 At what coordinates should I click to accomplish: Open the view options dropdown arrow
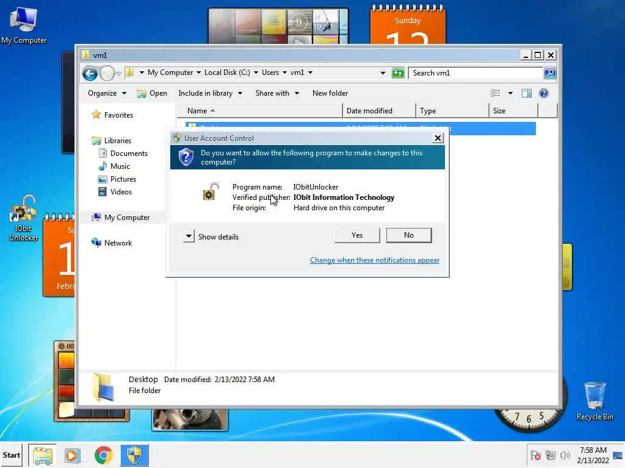pos(510,93)
